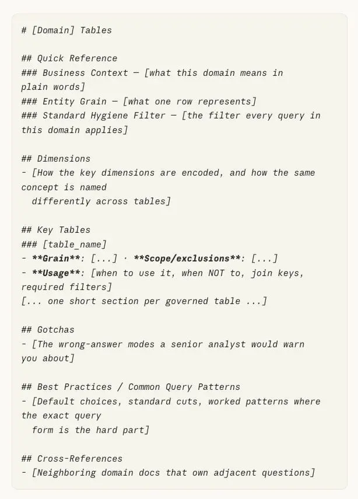Click the bold "**Grain**" label
This screenshot has width=358, height=499.
(x=56, y=259)
